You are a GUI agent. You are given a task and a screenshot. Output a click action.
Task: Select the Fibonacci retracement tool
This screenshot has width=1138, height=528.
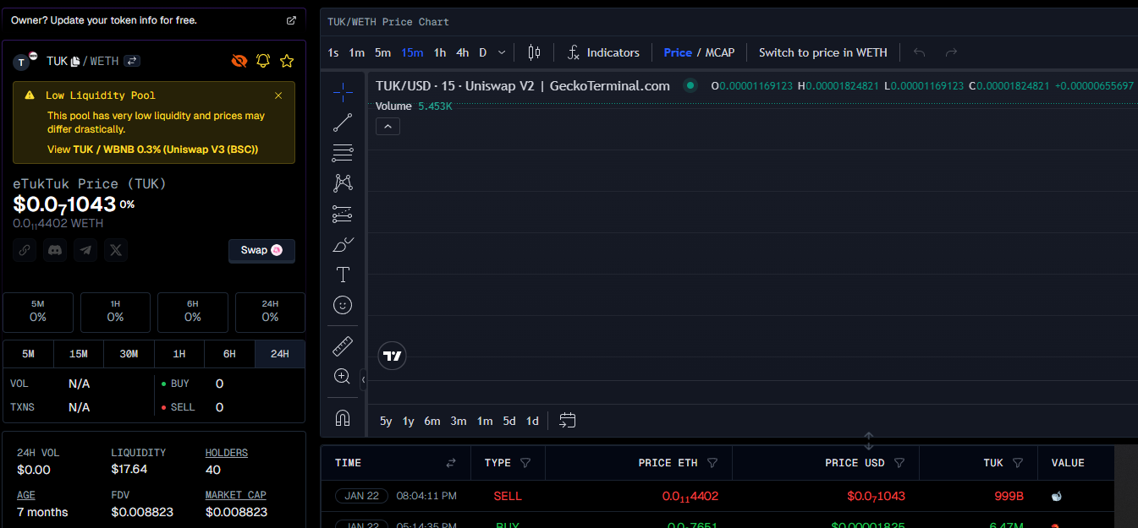coord(343,153)
